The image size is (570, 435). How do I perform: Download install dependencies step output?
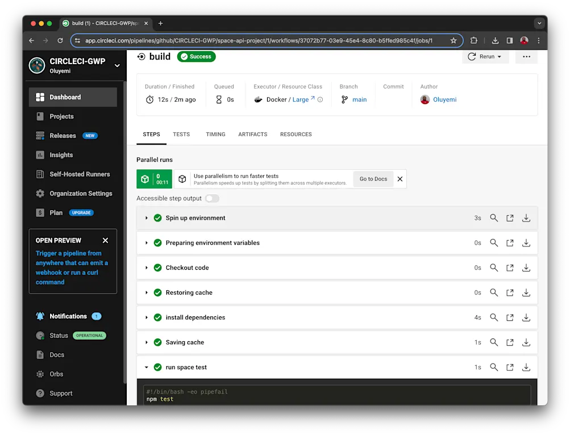pyautogui.click(x=526, y=317)
